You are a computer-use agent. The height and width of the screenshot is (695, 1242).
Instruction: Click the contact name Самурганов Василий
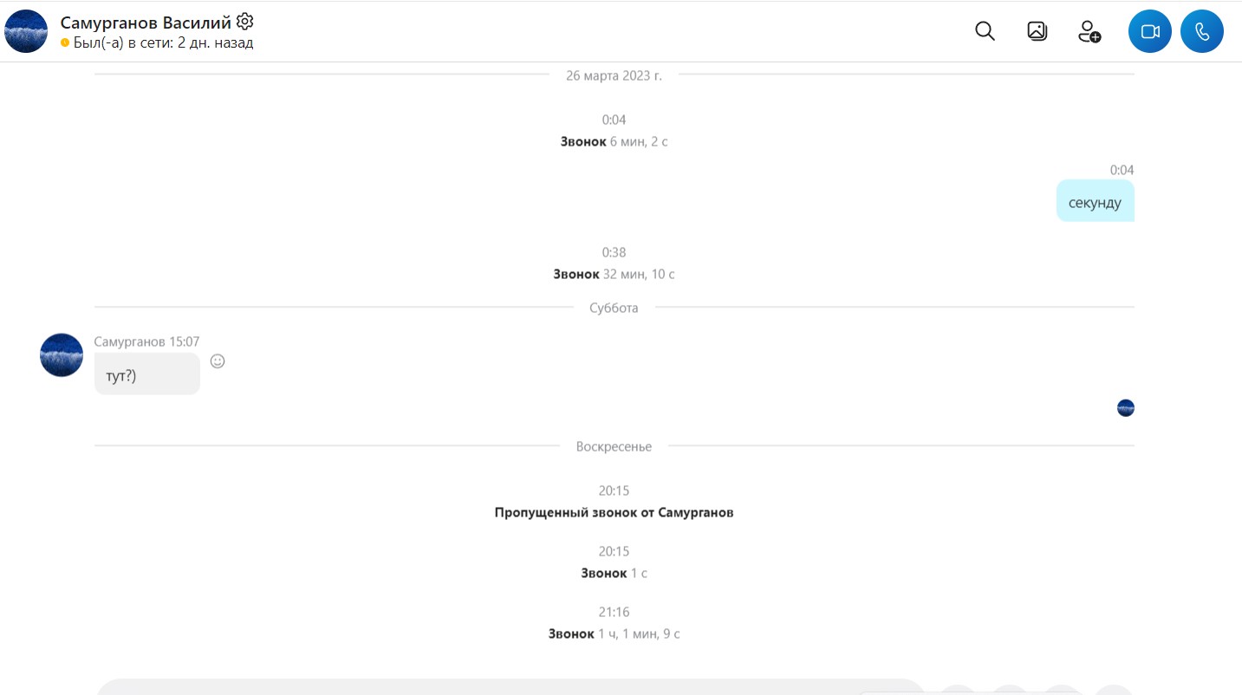pos(146,23)
